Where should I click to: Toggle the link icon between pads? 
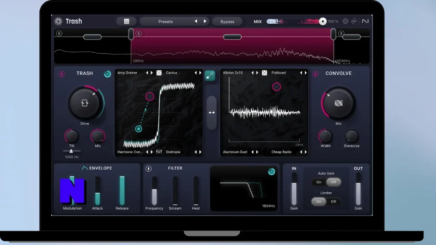[210, 76]
